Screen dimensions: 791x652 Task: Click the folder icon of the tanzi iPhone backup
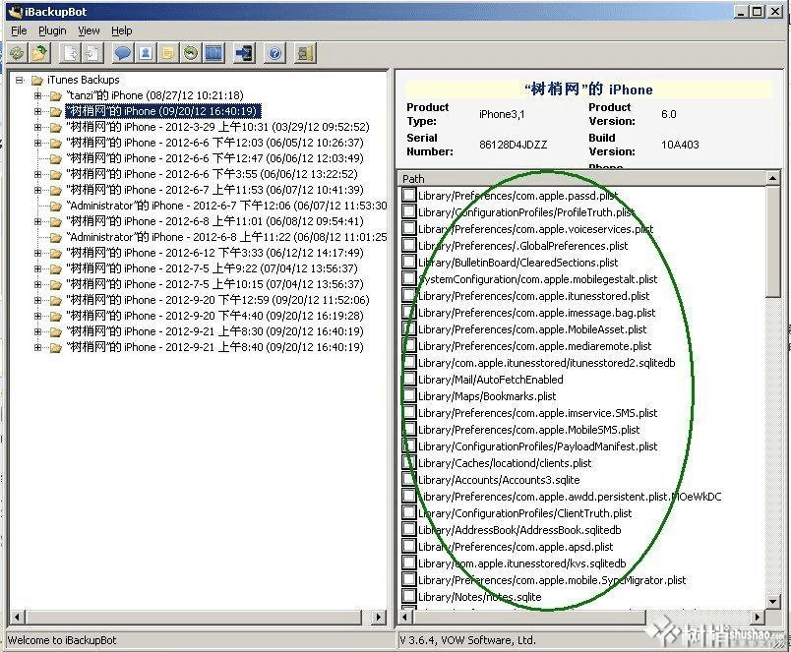click(55, 95)
